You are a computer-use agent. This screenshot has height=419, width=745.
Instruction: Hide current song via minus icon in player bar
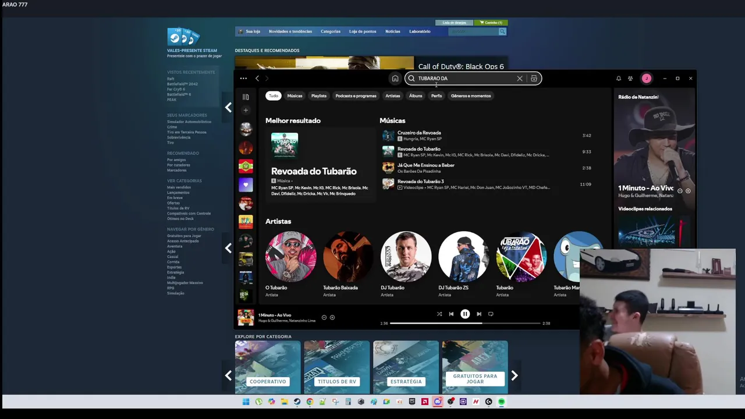point(324,317)
